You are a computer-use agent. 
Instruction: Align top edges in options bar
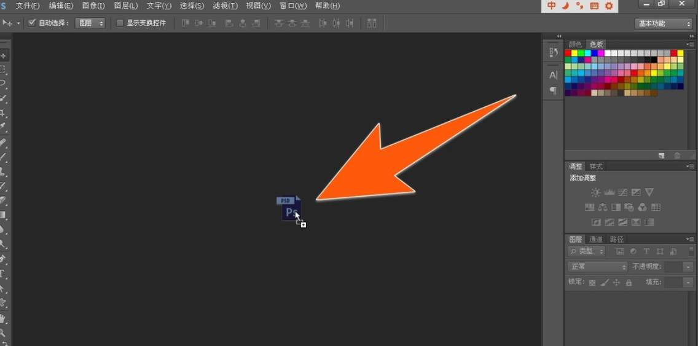click(185, 23)
